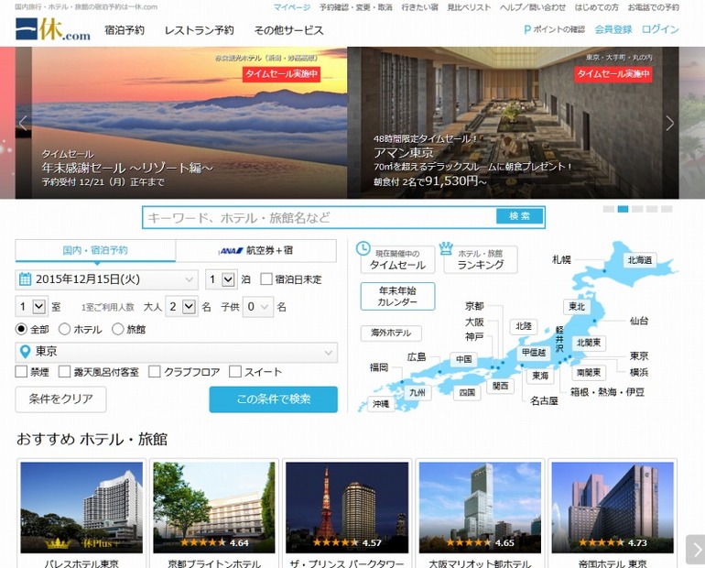The width and height of the screenshot is (705, 568).
Task: Open アマン東京 time sale banner
Action: [513, 123]
